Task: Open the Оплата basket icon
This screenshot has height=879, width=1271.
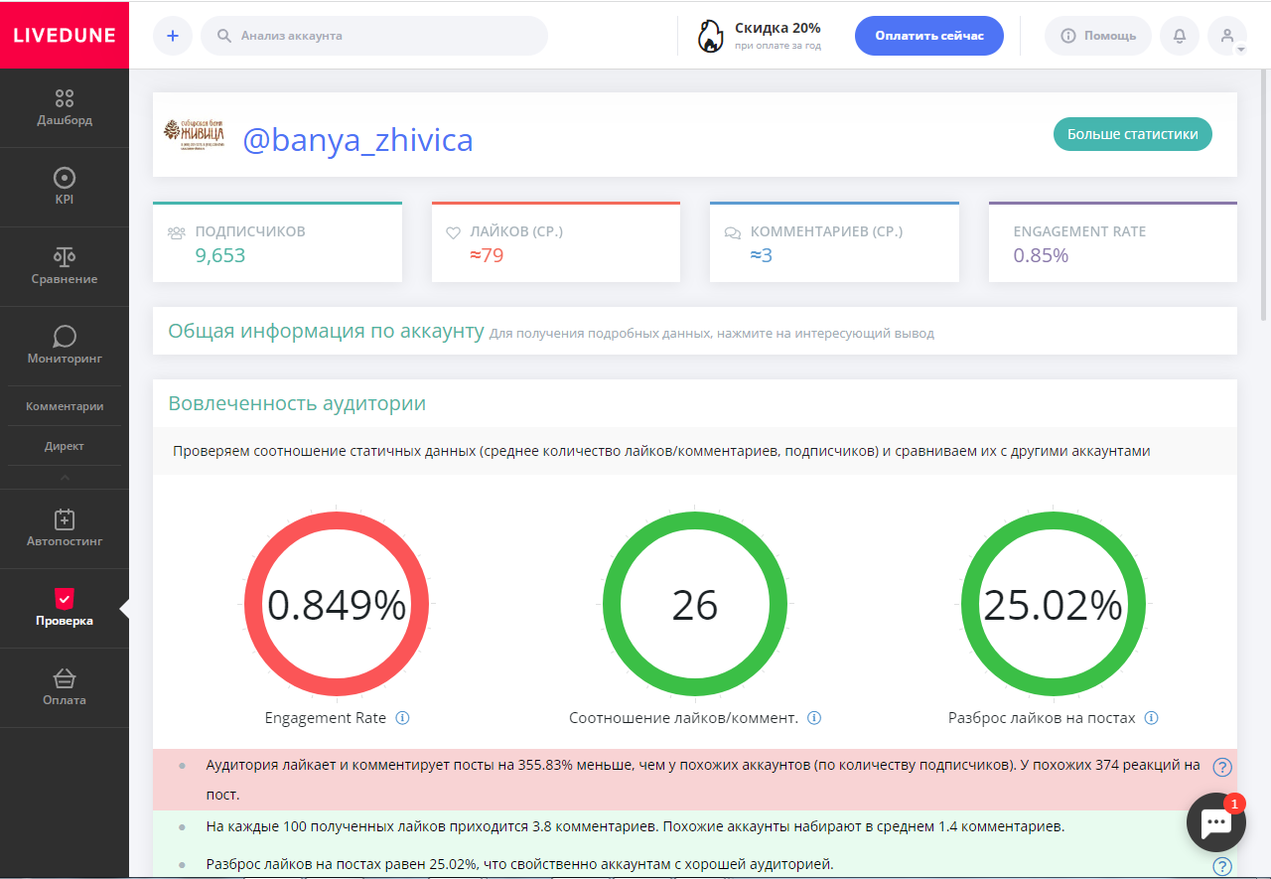Action: [x=65, y=678]
